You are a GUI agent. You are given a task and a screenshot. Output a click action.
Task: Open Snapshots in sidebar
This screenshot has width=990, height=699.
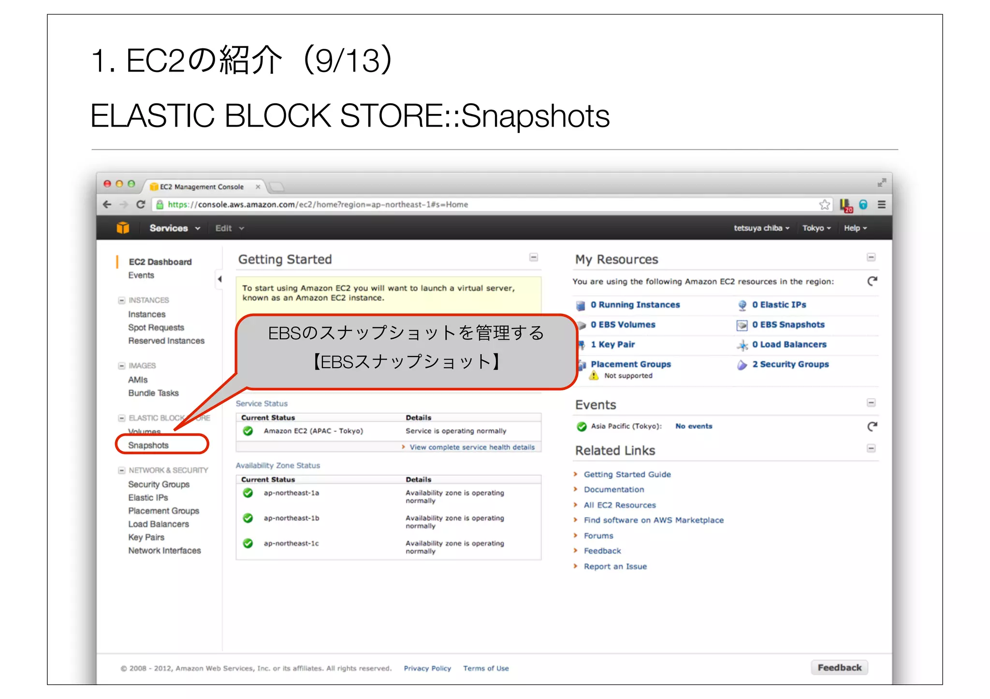tap(148, 445)
